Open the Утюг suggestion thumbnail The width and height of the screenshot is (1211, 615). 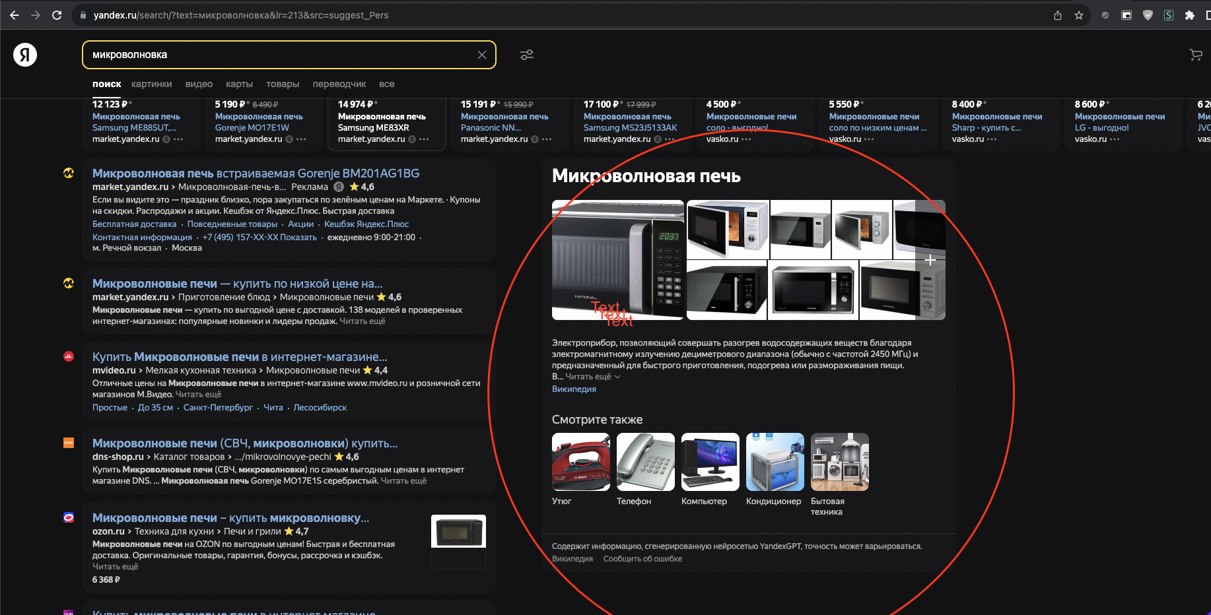[x=580, y=462]
